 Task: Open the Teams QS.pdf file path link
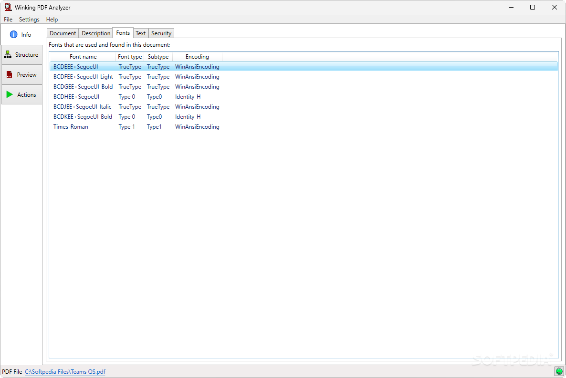tap(65, 372)
